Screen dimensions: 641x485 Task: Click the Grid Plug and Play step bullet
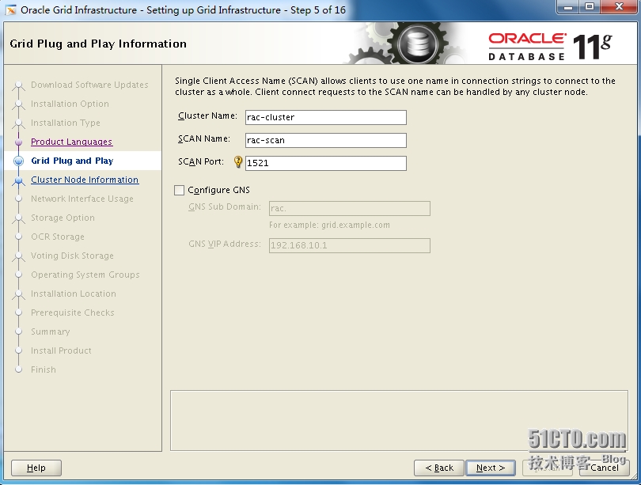click(18, 161)
